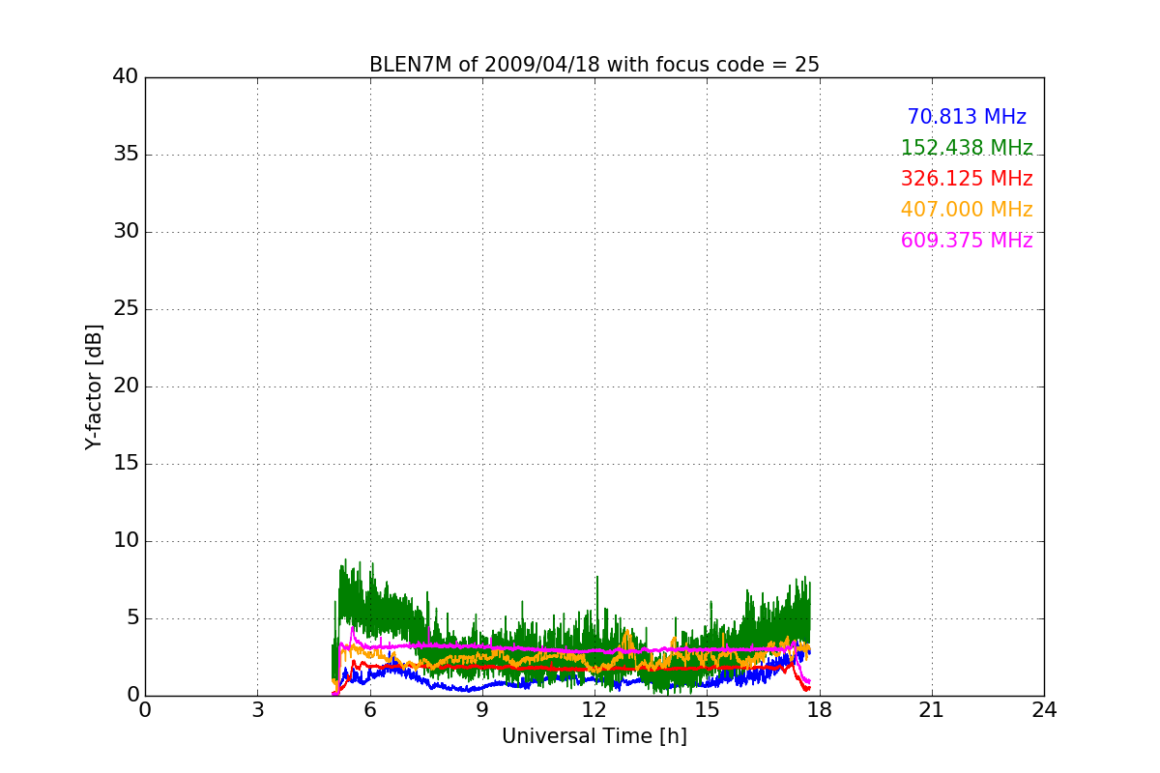Click the y-axis tick label 15
The width and height of the screenshot is (1160, 773).
coord(126,464)
